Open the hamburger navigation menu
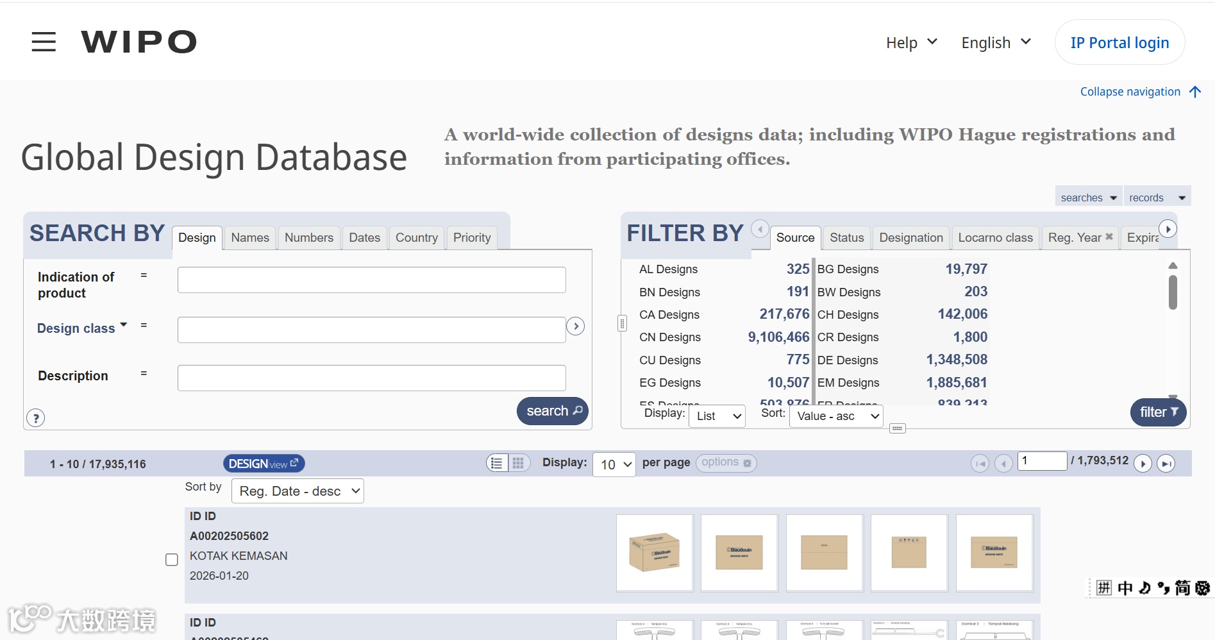The height and width of the screenshot is (640, 1215). click(x=44, y=42)
